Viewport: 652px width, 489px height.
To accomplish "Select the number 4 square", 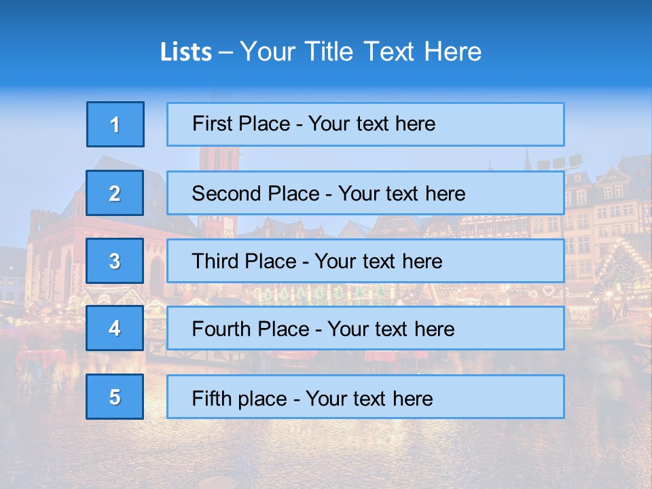I will coord(115,328).
